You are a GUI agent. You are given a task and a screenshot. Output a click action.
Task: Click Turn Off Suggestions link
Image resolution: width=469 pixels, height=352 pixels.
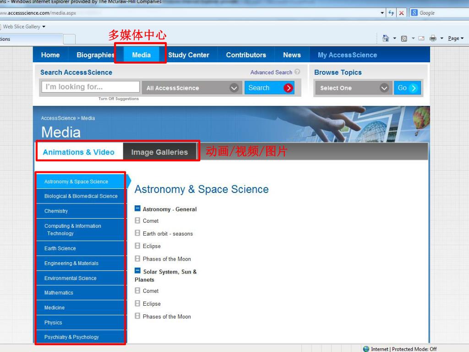119,99
